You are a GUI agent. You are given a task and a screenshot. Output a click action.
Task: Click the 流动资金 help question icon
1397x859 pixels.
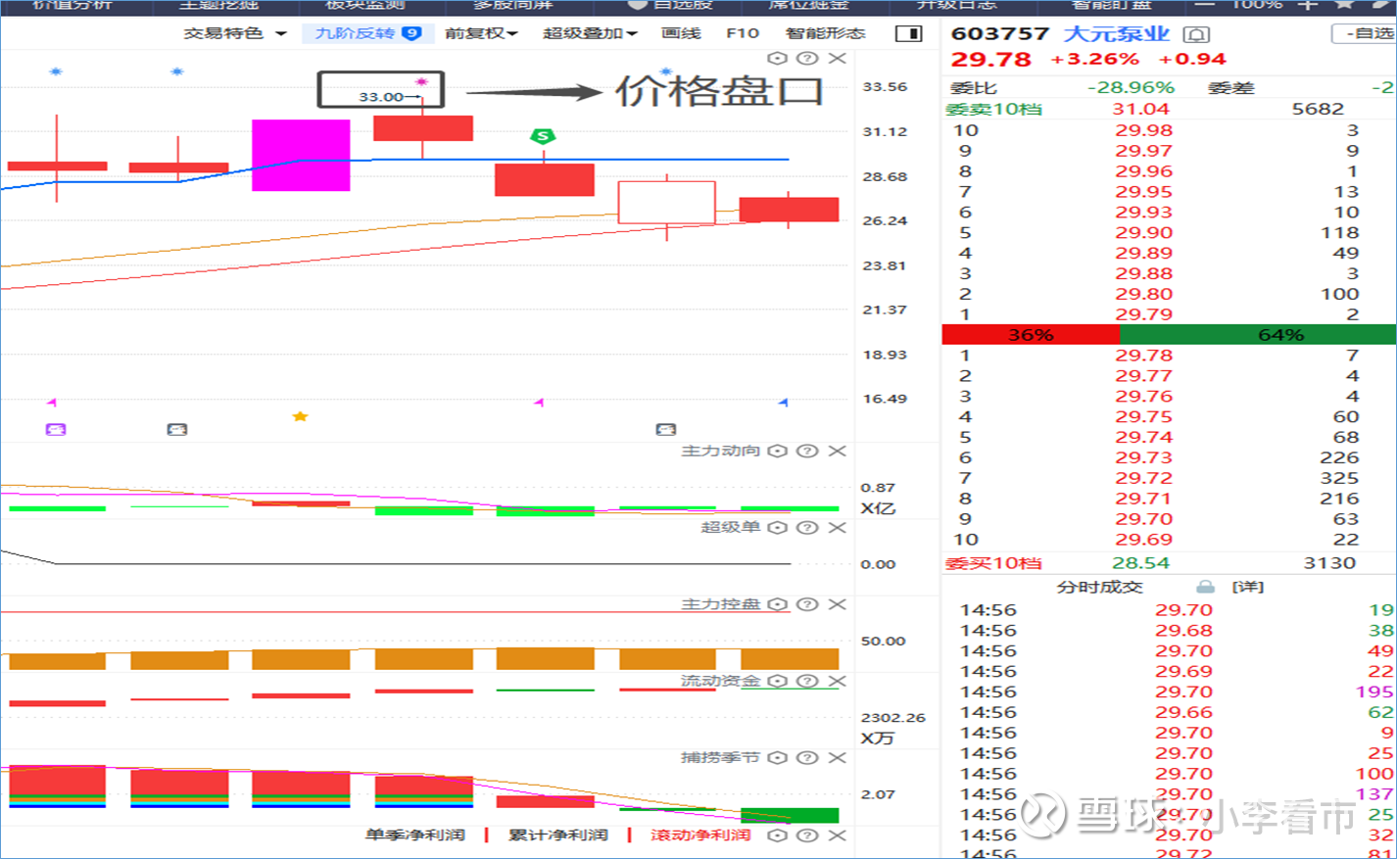coord(805,680)
